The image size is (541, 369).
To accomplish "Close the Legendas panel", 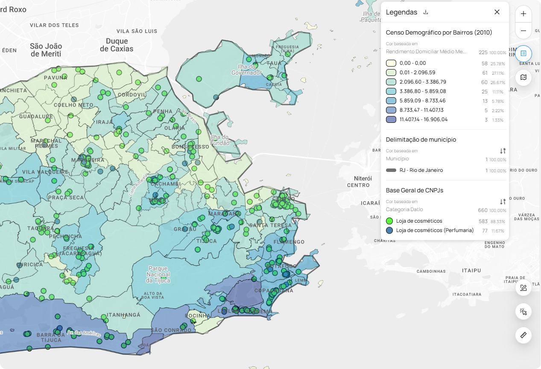I will [497, 12].
